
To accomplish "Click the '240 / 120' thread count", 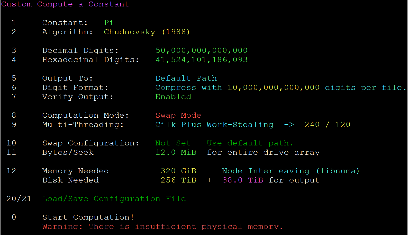I will coord(328,125).
